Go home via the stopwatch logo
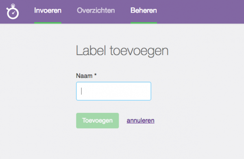The height and width of the screenshot is (159, 244). point(13,12)
